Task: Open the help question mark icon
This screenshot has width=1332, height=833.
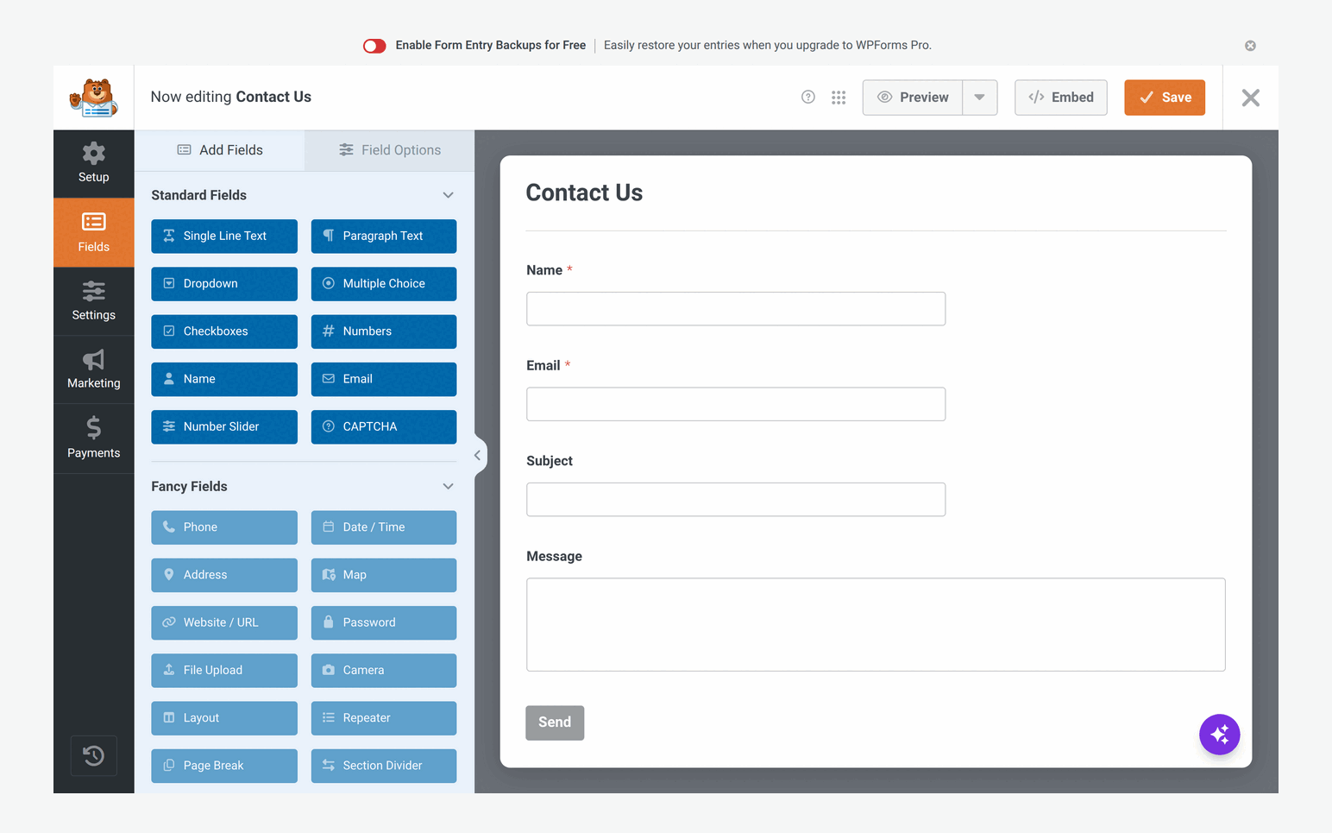Action: click(808, 97)
